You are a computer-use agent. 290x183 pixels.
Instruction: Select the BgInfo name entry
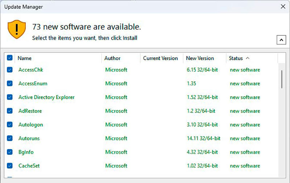click(x=26, y=152)
